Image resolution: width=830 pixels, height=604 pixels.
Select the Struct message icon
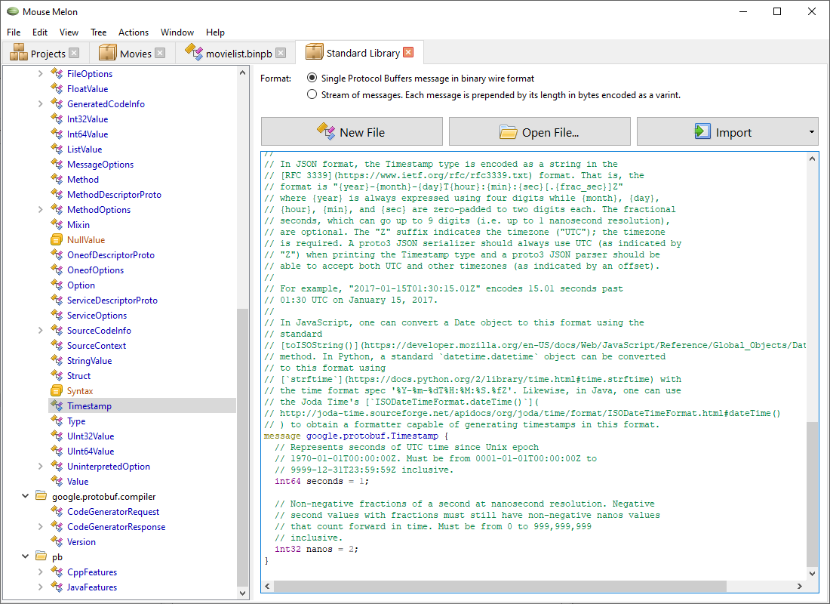55,375
